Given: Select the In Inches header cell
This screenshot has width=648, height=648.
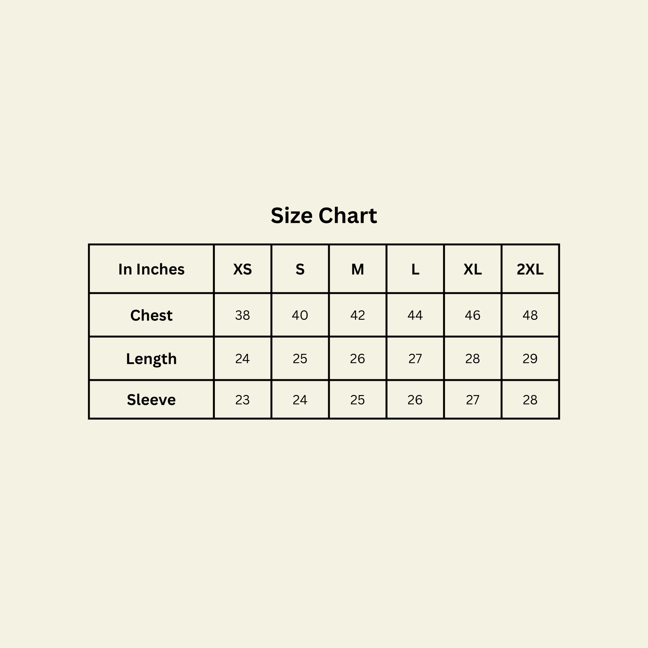Looking at the screenshot, I should (152, 269).
